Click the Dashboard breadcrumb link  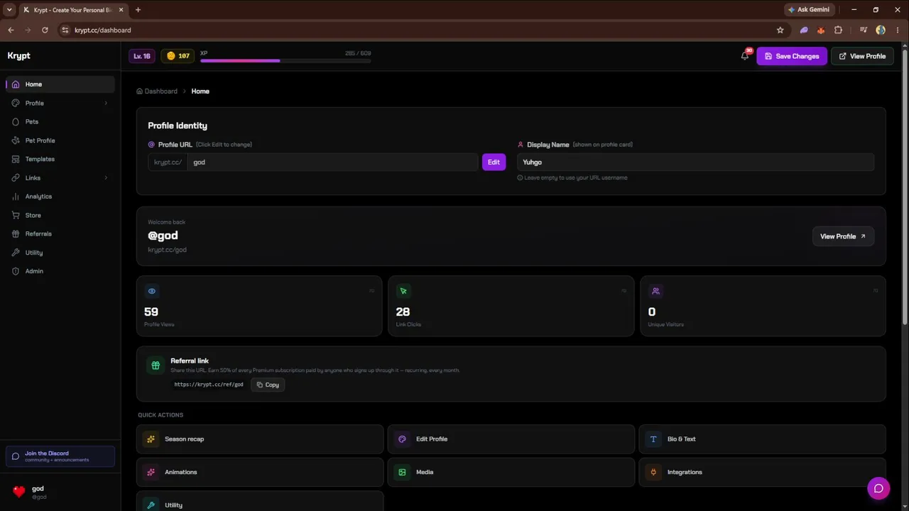coord(157,91)
